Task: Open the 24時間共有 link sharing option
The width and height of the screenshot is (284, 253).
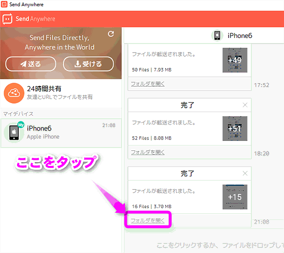Action: [x=61, y=92]
